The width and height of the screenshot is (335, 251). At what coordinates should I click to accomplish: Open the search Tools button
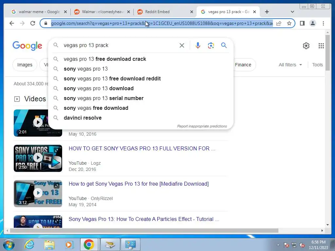pyautogui.click(x=317, y=65)
